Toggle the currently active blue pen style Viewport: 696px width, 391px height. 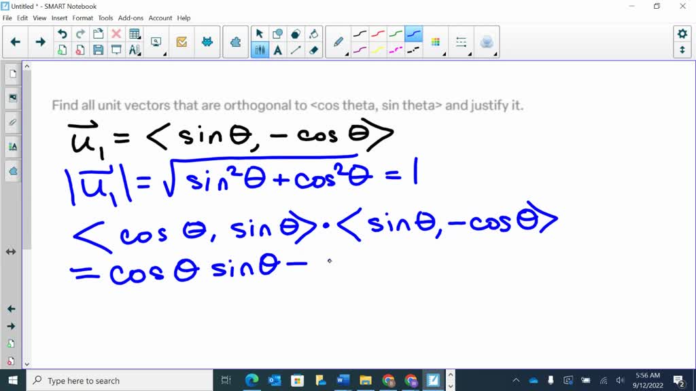415,33
